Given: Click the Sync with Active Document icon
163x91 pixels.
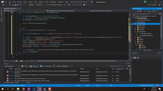Looking at the screenshot, I should (148, 11).
